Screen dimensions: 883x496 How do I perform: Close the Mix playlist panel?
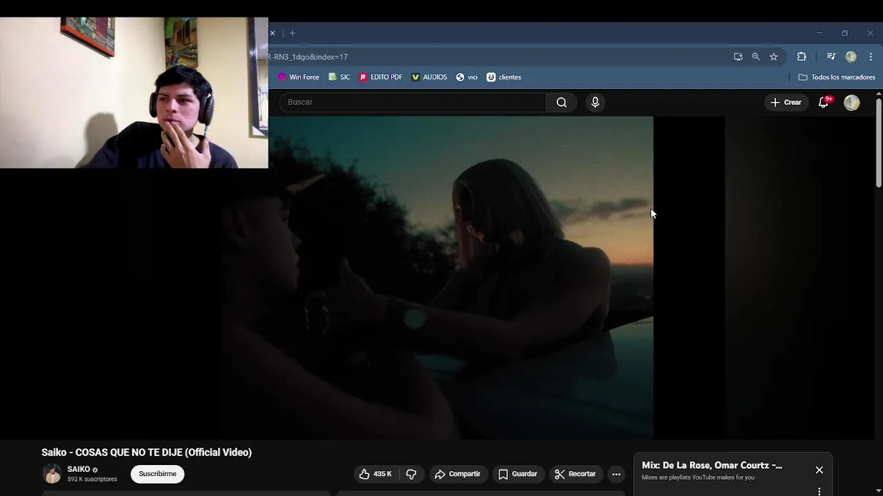pyautogui.click(x=819, y=470)
